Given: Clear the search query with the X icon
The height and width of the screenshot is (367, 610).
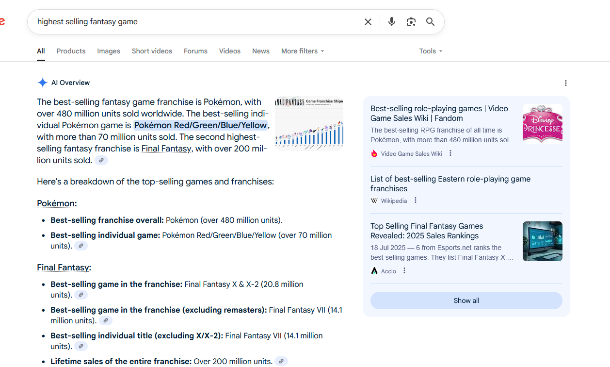Looking at the screenshot, I should tap(368, 22).
